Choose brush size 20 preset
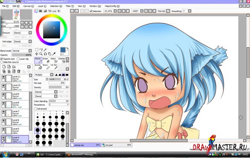This screenshot has height=158, width=250. 63,118
